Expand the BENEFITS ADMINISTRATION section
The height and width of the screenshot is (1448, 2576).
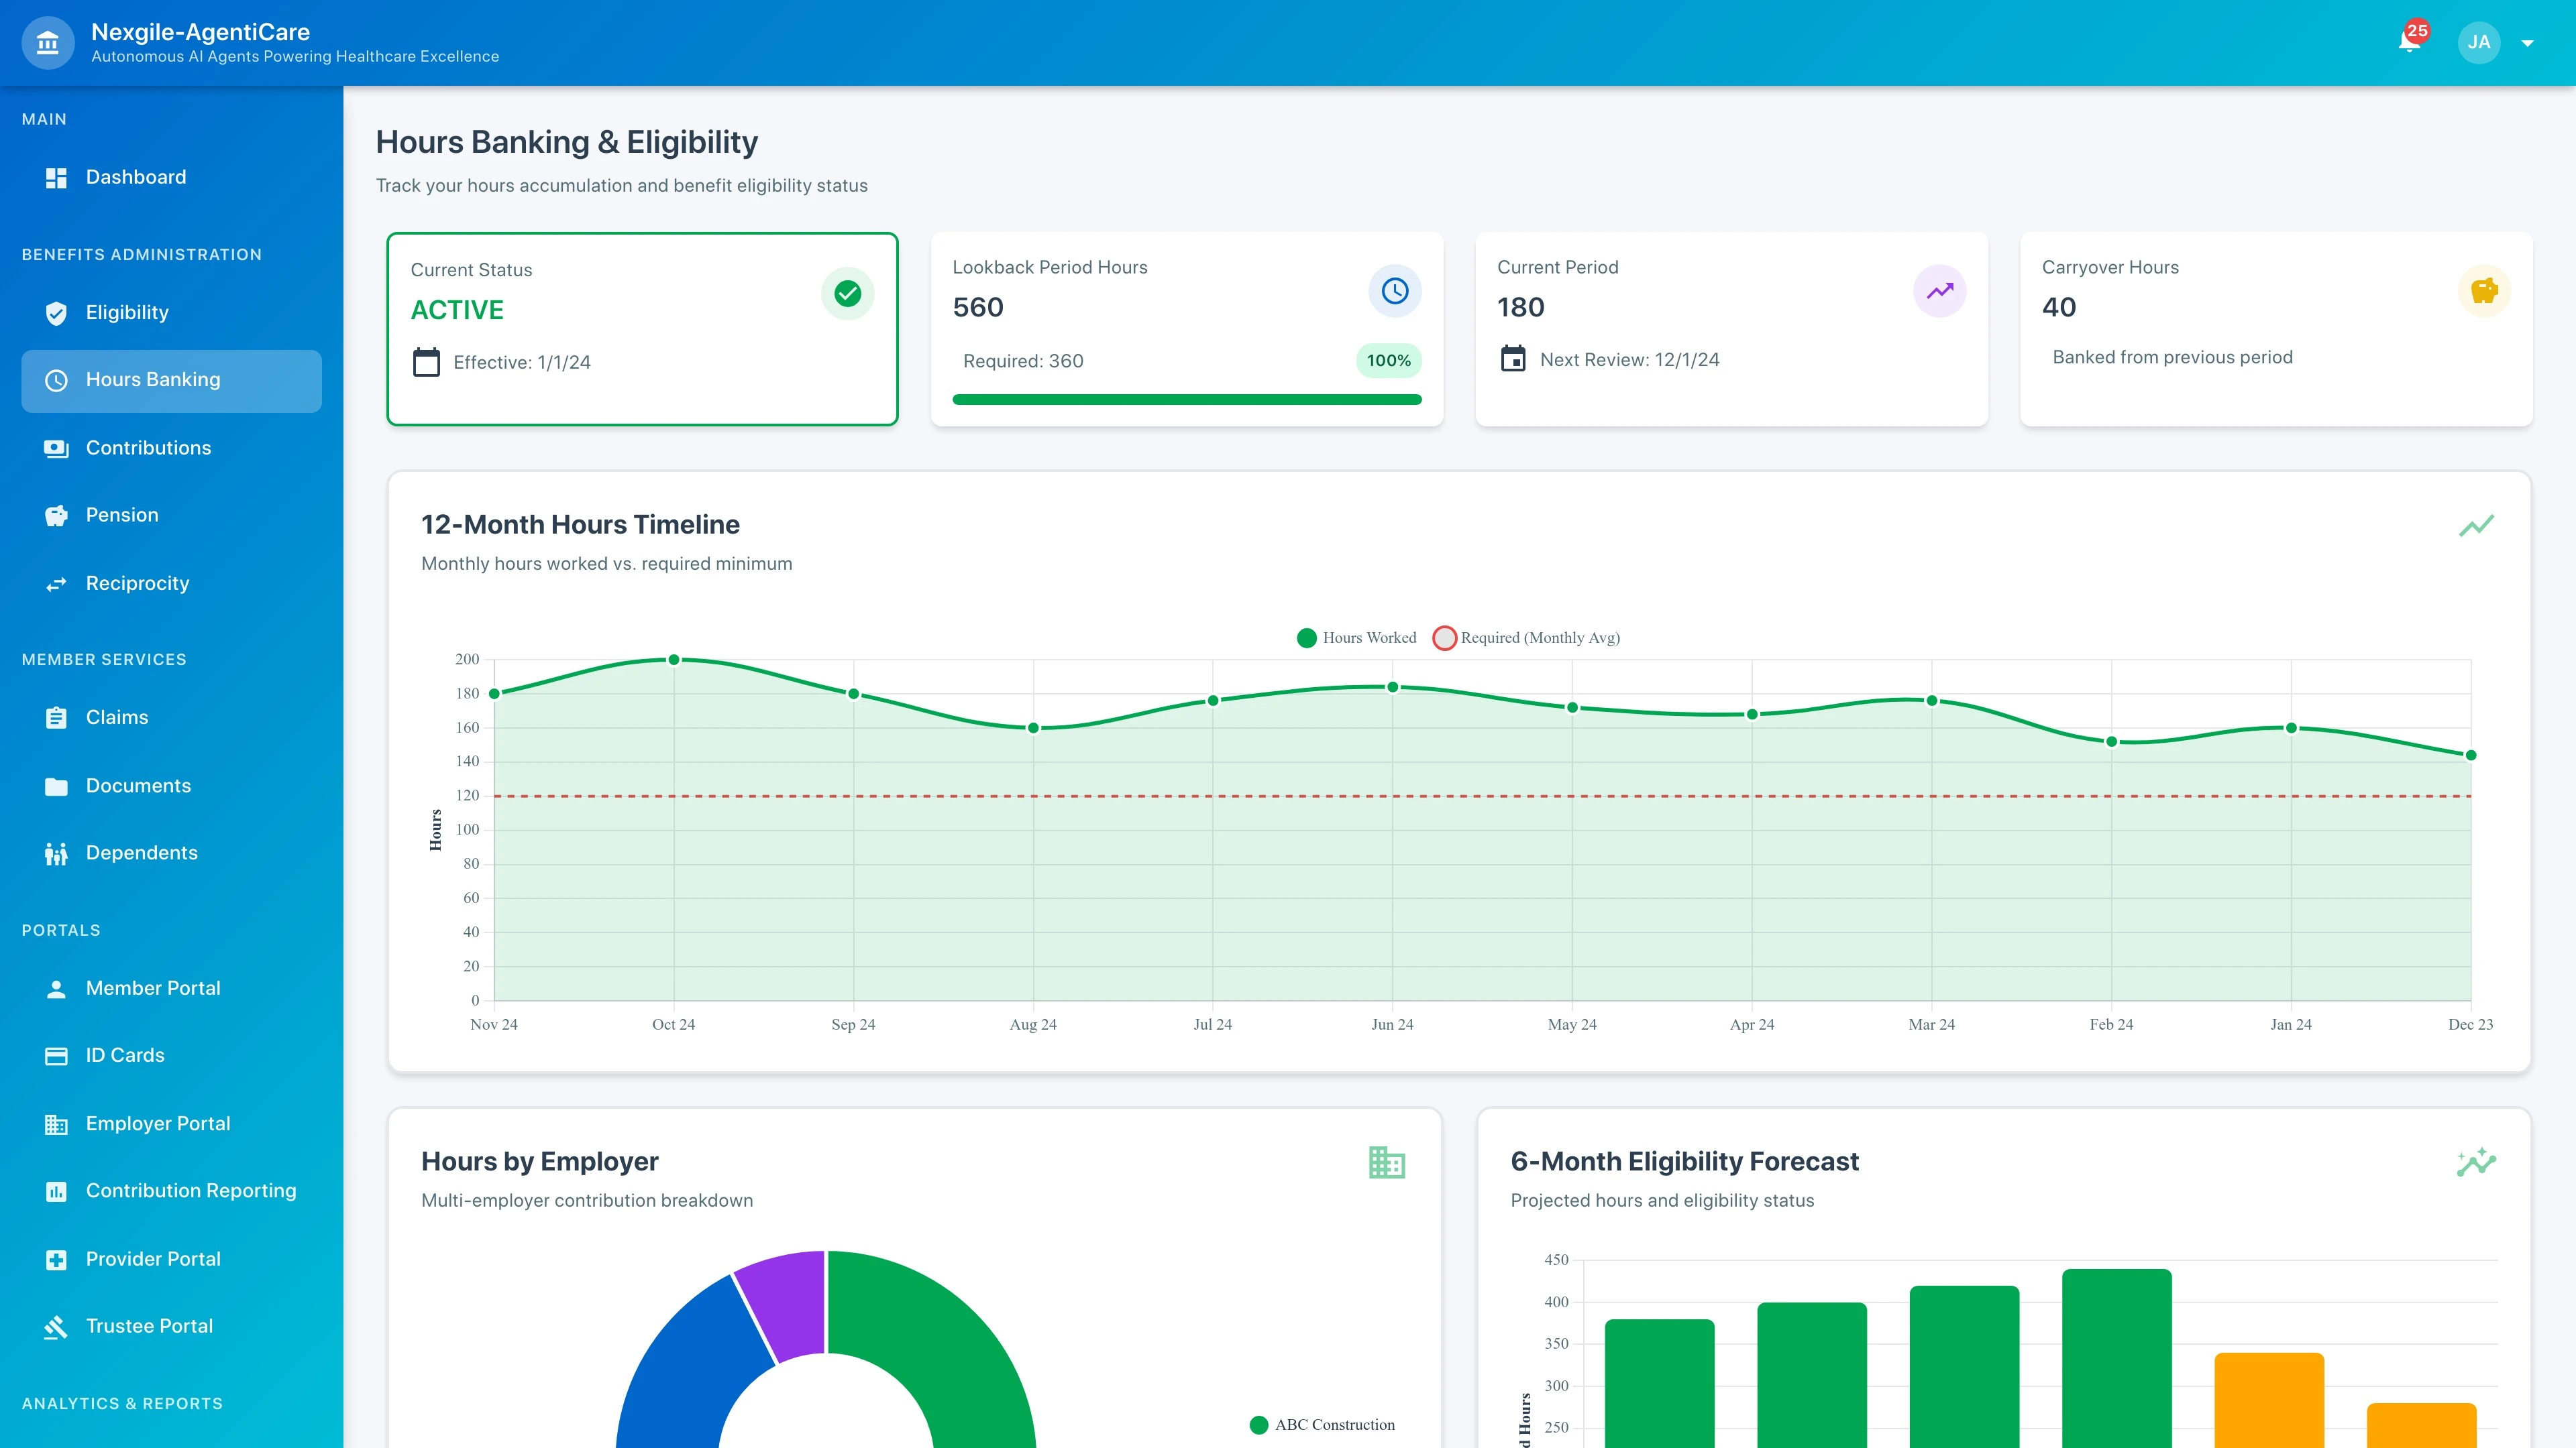[x=142, y=255]
